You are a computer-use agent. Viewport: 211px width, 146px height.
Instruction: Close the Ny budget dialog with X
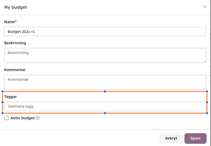(x=205, y=7)
